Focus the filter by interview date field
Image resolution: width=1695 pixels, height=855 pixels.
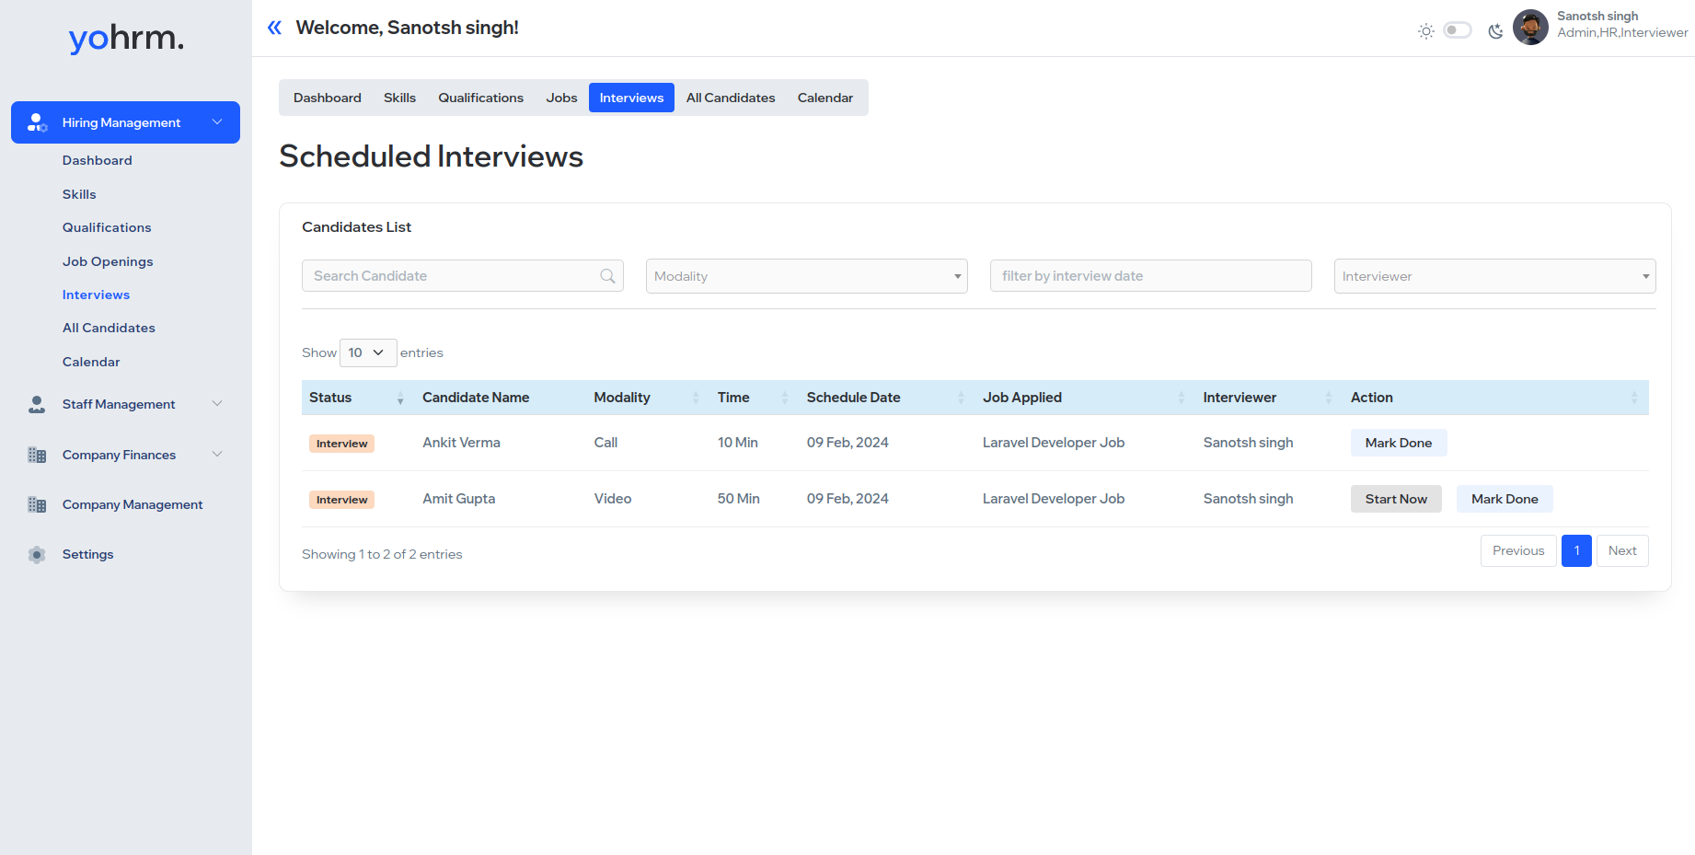1150,276
